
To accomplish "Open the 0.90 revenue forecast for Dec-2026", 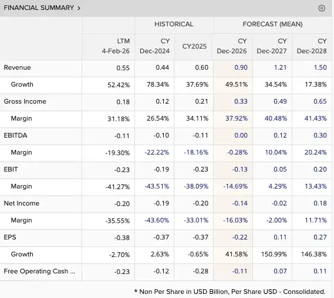I will click(241, 67).
